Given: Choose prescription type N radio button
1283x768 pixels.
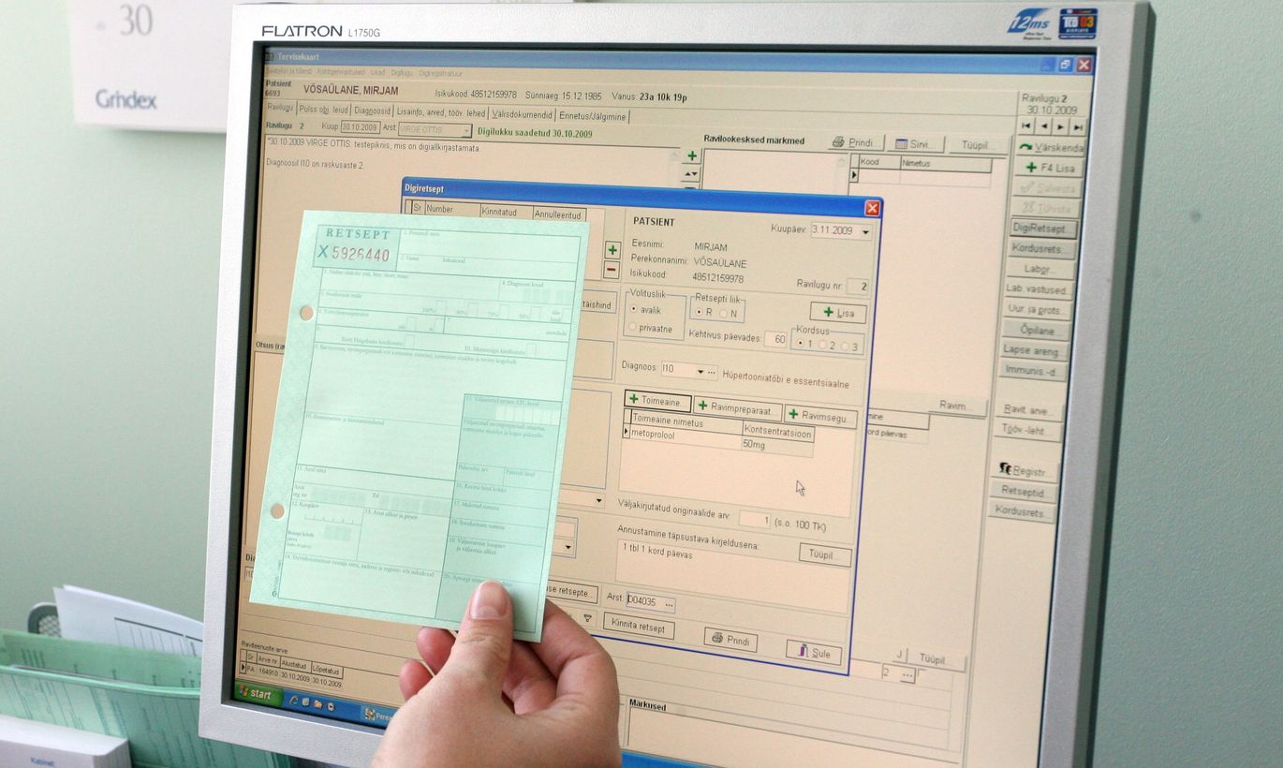Looking at the screenshot, I should point(723,313).
